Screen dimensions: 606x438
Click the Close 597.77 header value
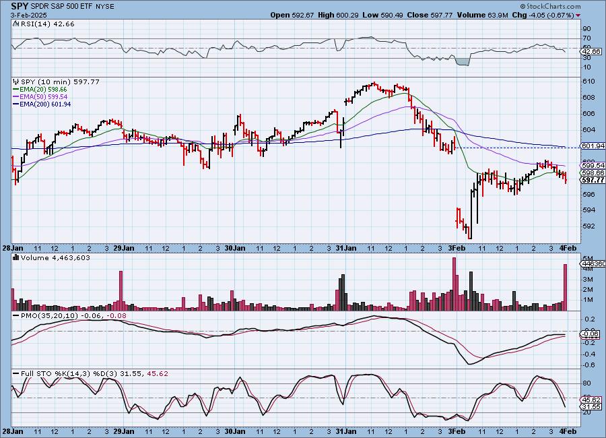click(x=430, y=15)
